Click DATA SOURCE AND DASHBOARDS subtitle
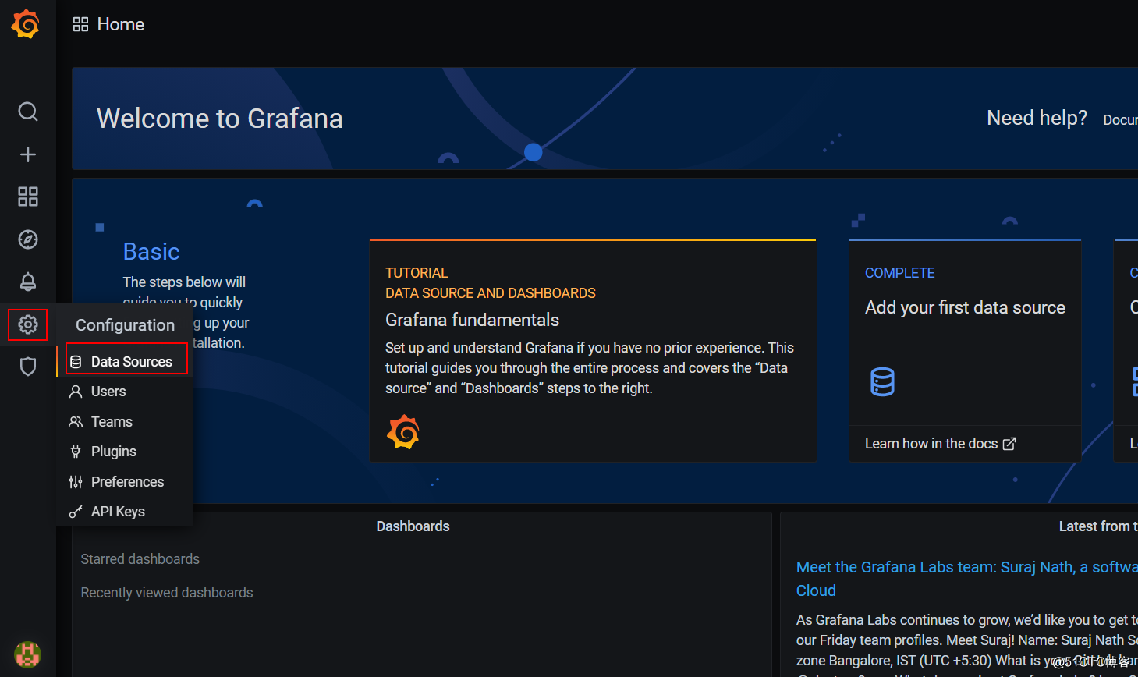1138x677 pixels. (x=491, y=293)
